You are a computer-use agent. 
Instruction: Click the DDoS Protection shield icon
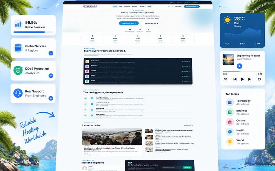(x=18, y=71)
